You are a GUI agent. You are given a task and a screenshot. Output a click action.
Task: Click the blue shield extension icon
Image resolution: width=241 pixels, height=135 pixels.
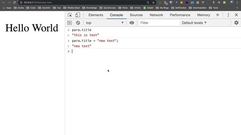[171, 3]
